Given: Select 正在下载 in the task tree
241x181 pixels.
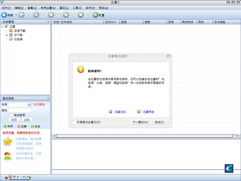Looking at the screenshot, I should (x=20, y=31).
